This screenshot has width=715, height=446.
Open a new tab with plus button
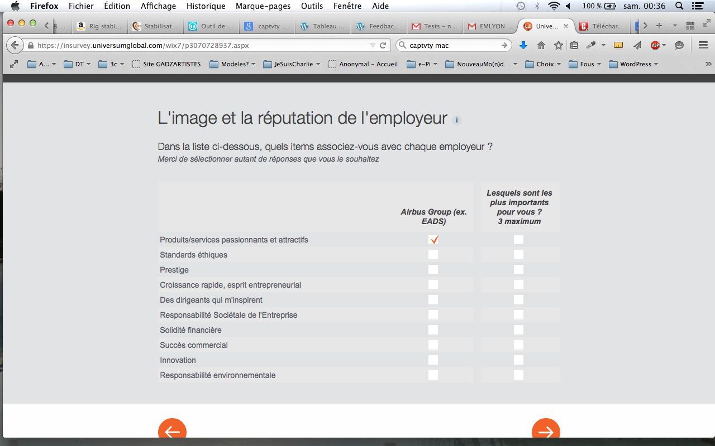[659, 26]
